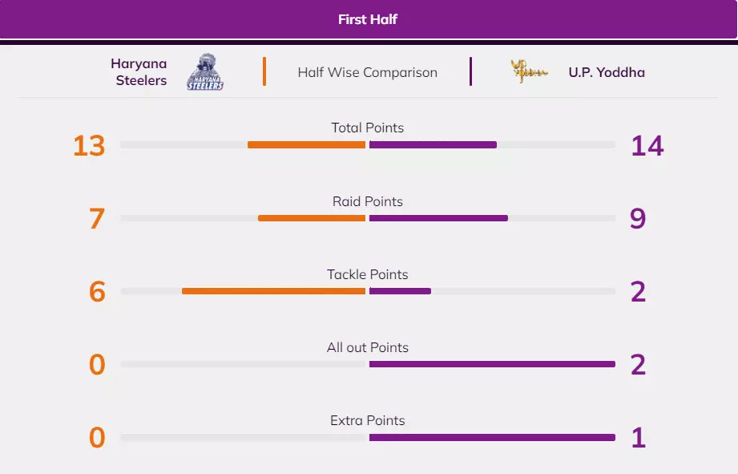Click the U.P. Yoddha team logo
This screenshot has width=738, height=474.
pos(529,71)
